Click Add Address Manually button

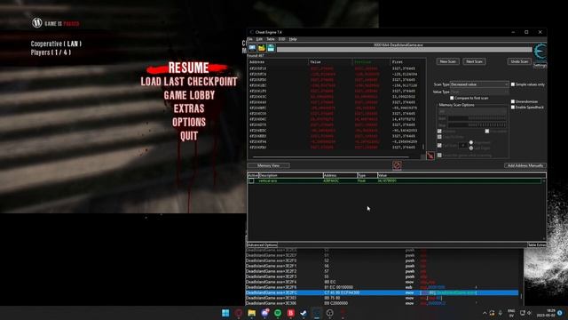click(x=525, y=165)
